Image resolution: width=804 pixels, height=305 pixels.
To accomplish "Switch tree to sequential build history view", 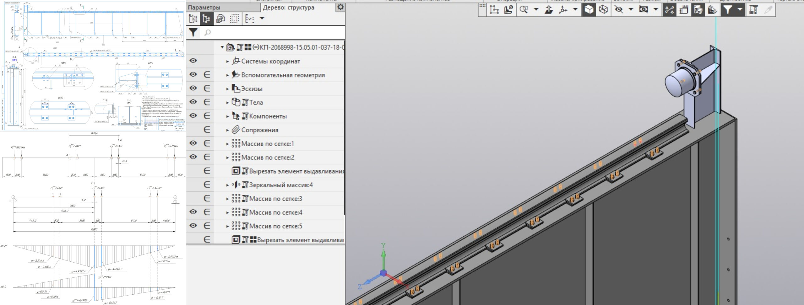I will [x=193, y=19].
